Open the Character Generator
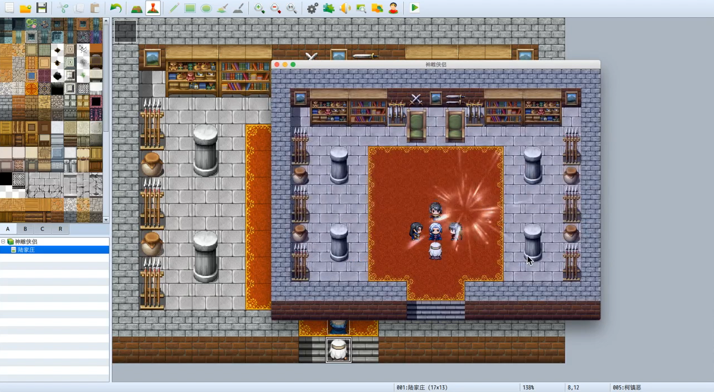This screenshot has height=392, width=714. pyautogui.click(x=393, y=8)
